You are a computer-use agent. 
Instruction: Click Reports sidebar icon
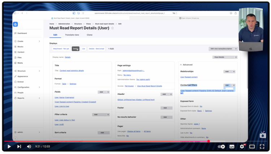[16, 98]
